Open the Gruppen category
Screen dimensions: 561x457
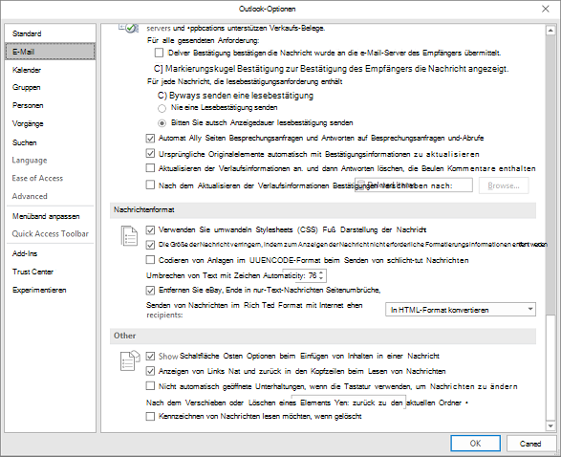click(50, 87)
